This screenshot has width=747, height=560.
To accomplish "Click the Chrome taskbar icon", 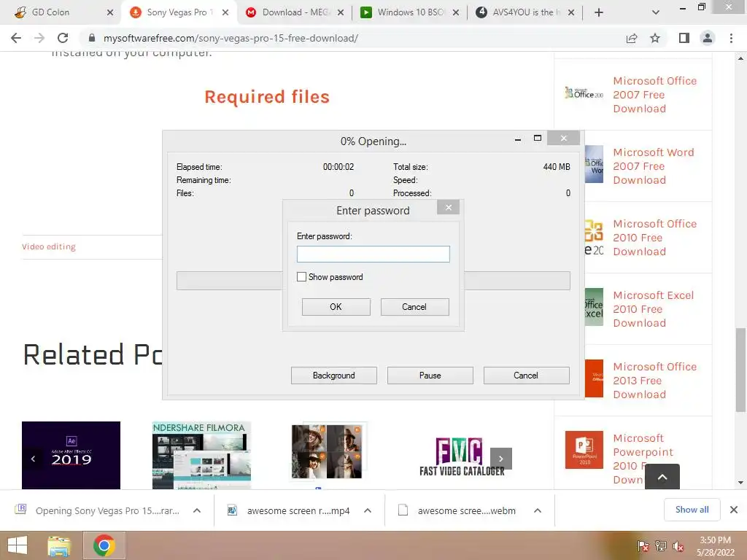I will click(x=104, y=545).
